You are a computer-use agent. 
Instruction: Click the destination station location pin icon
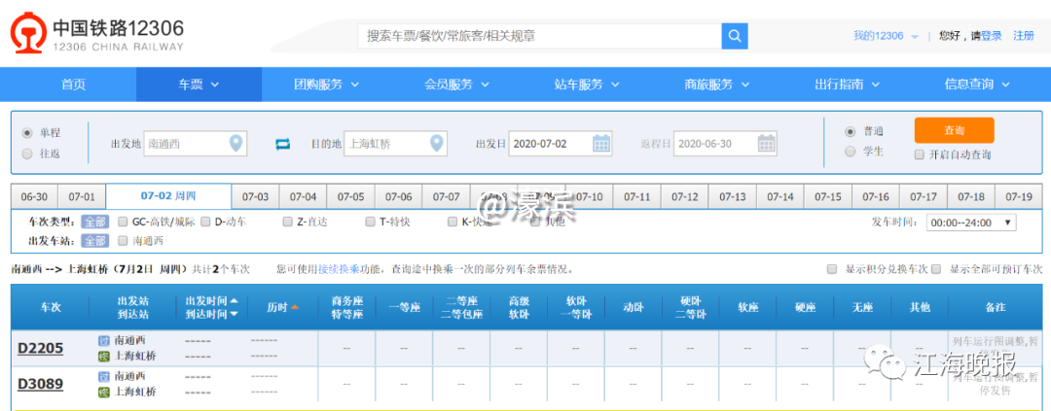pyautogui.click(x=435, y=144)
